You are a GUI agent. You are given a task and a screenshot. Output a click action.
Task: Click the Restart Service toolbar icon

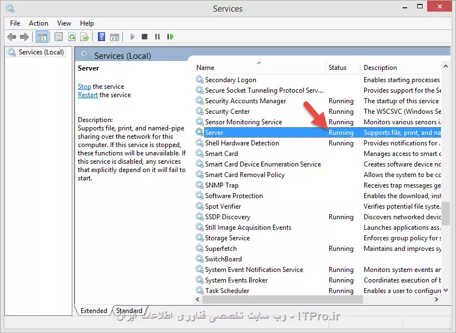[170, 37]
